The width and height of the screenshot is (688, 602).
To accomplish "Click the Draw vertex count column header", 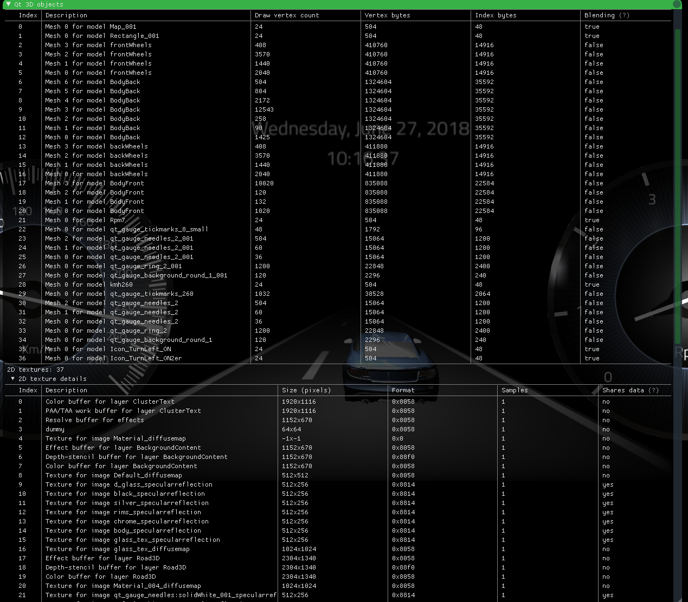I will tap(287, 15).
